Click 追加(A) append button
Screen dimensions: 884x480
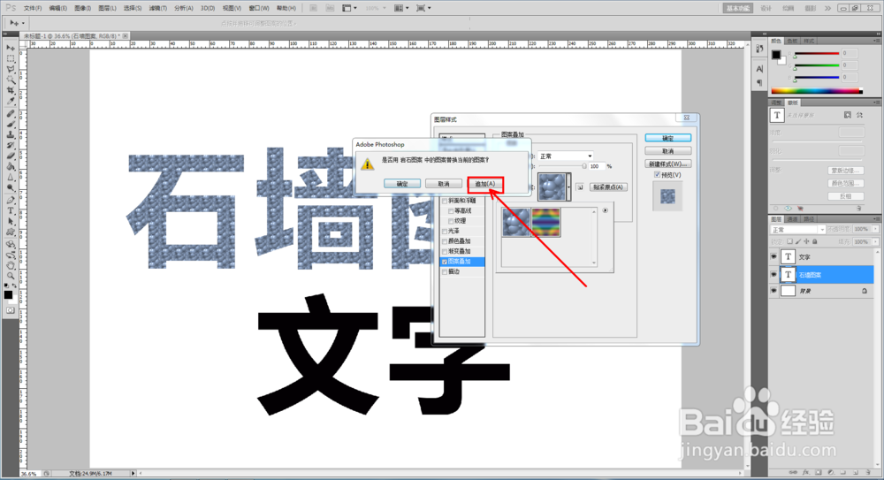484,184
